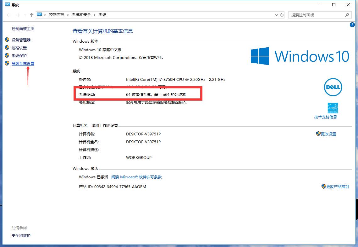Expand chevron before 控制面板 breadcrumb
Screen dimensions: 358x247
[x=45, y=15]
